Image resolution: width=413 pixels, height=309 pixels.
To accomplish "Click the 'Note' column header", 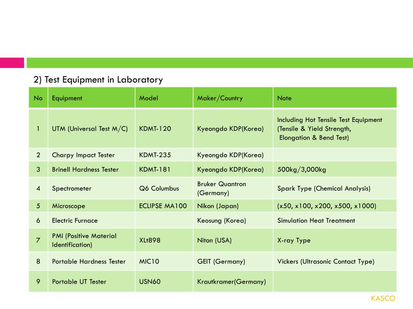I will click(335, 98).
